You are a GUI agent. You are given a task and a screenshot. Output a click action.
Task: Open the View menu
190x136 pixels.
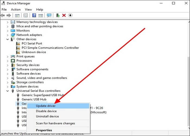[28, 10]
